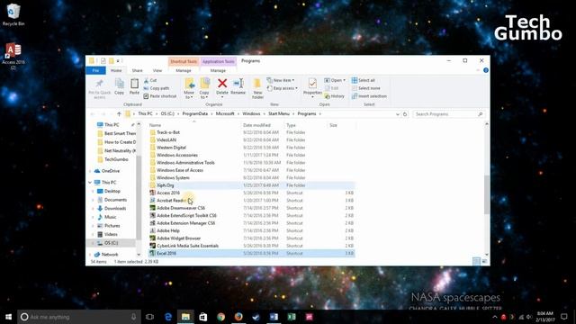Image resolution: width=576 pixels, height=324 pixels.
Task: Open the New item dropdown
Action: (x=280, y=80)
